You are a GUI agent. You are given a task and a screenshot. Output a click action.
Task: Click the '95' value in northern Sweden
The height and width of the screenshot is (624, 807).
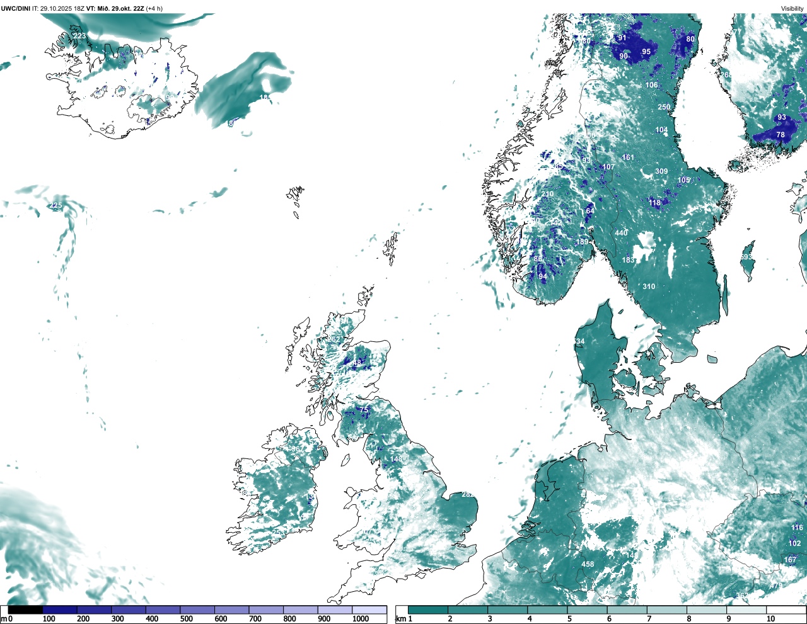coord(646,52)
